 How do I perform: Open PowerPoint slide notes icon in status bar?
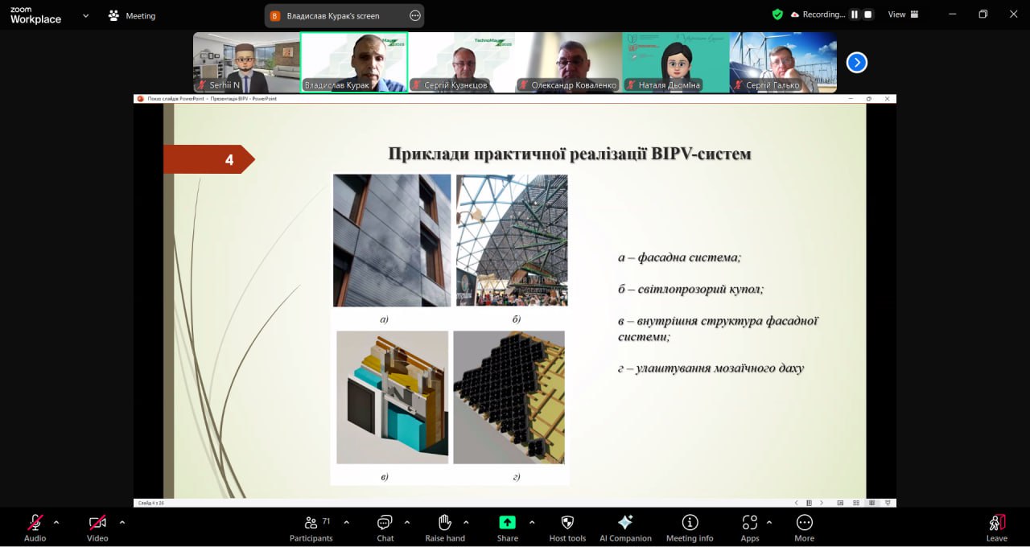point(809,503)
